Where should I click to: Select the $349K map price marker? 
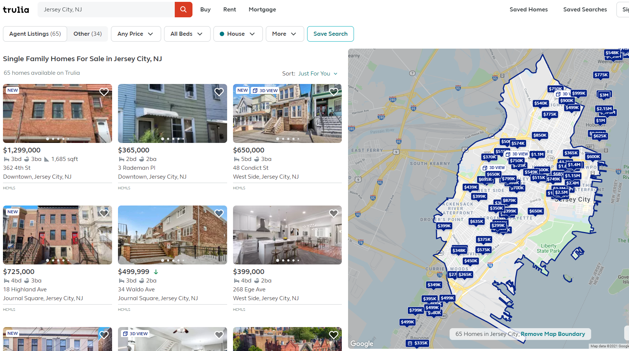point(434,285)
